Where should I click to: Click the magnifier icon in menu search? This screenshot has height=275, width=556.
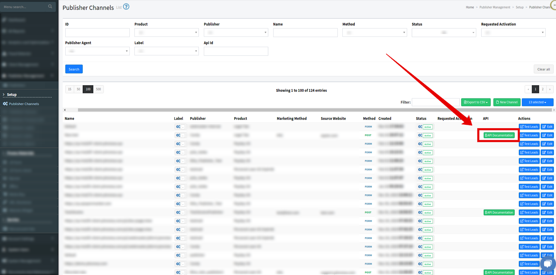point(50,7)
